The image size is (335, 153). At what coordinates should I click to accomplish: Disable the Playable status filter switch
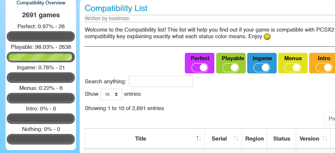click(231, 68)
